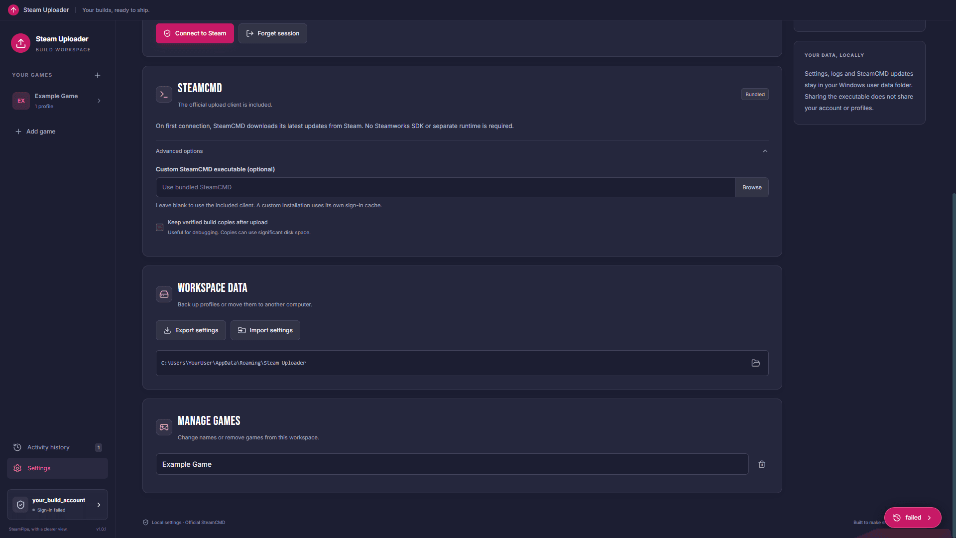Click the Advanced options label
This screenshot has height=538, width=956.
pyautogui.click(x=179, y=151)
